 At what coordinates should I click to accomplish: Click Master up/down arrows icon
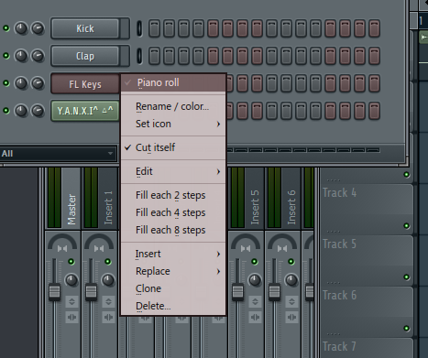tap(71, 302)
